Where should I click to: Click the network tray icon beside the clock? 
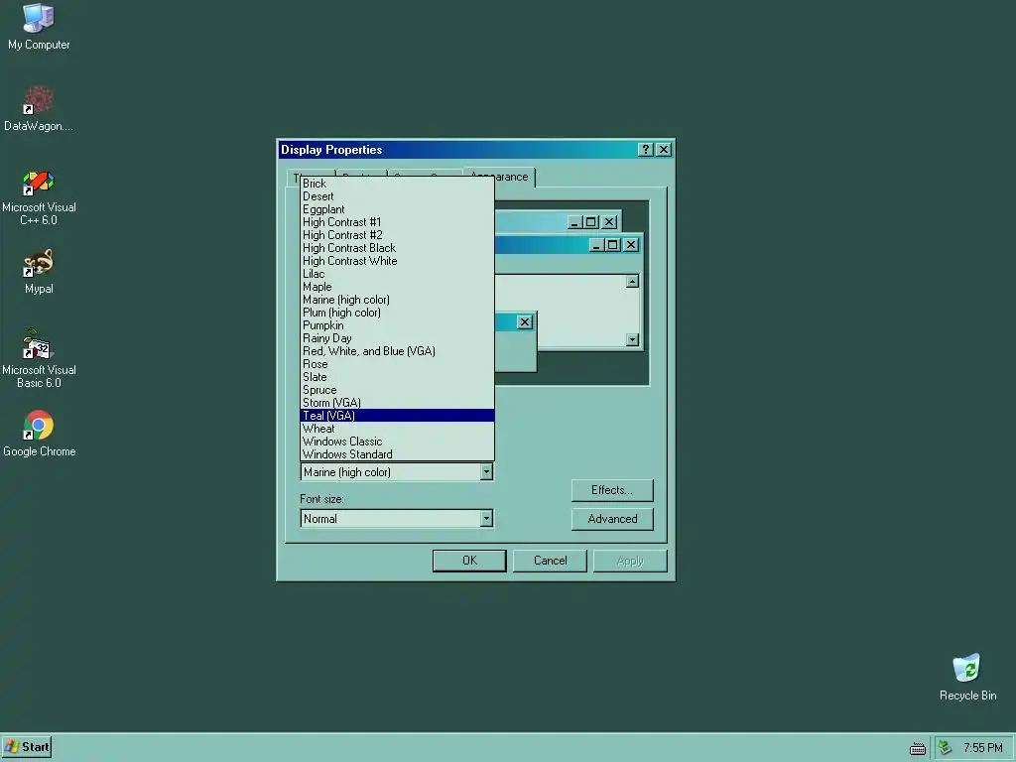point(946,748)
